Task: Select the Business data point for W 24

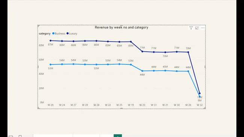Action: [62, 64]
